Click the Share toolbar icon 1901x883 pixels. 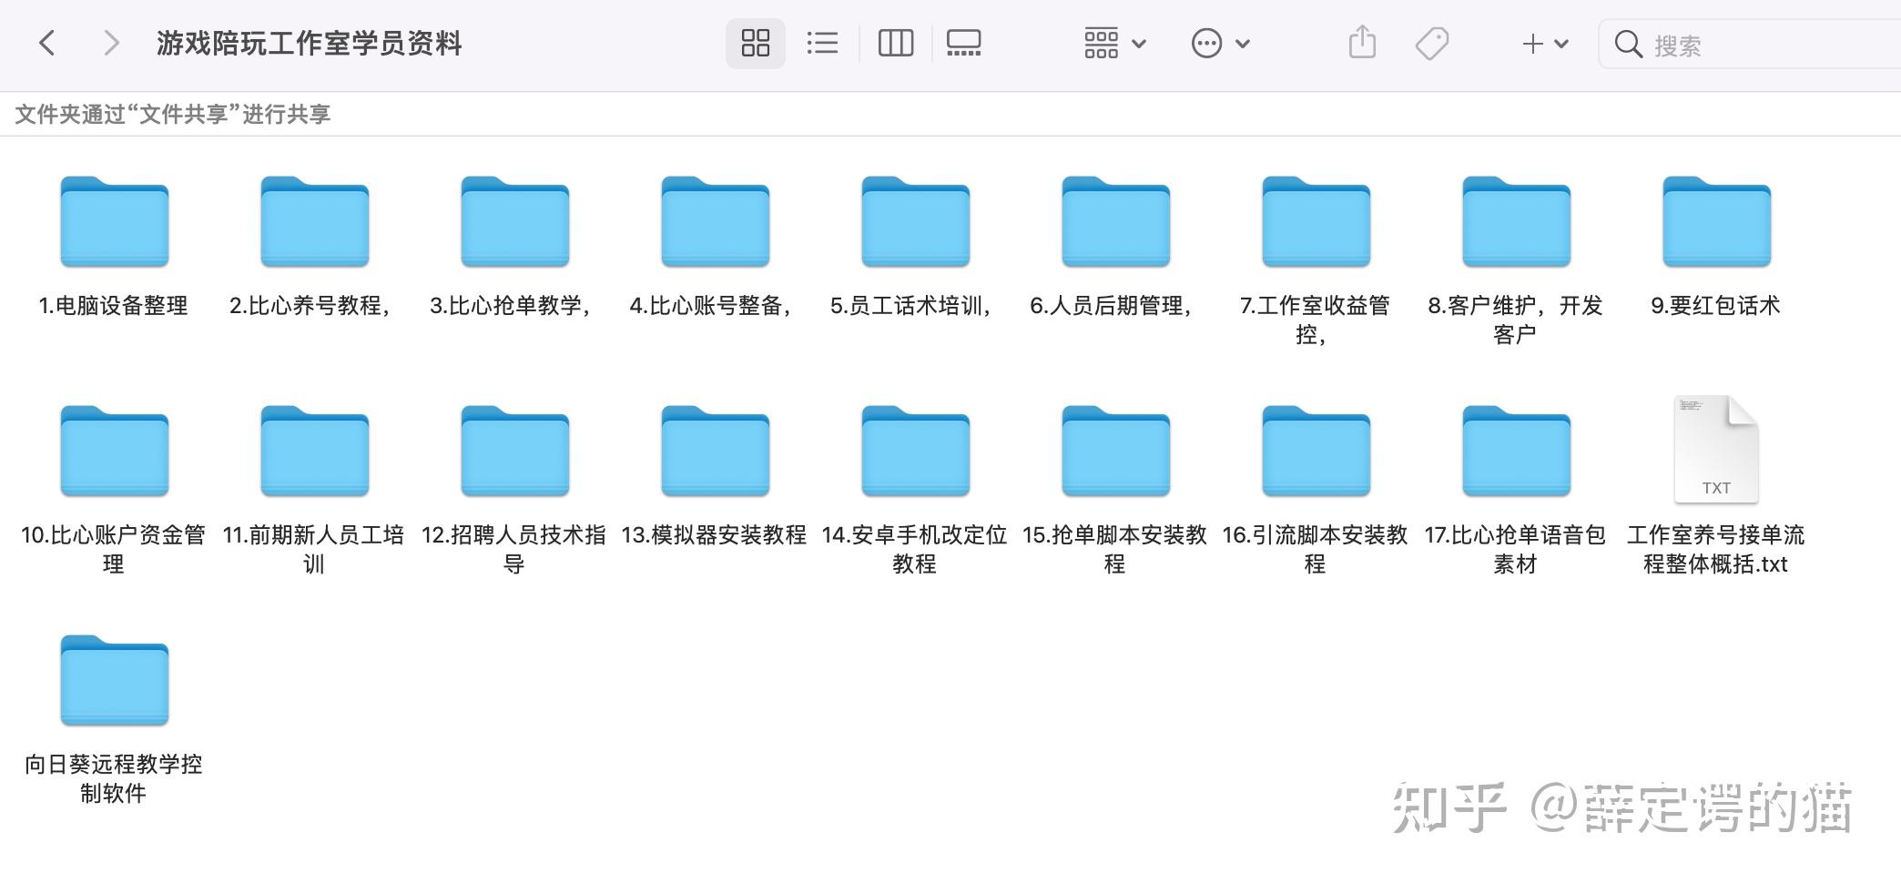[x=1362, y=43]
